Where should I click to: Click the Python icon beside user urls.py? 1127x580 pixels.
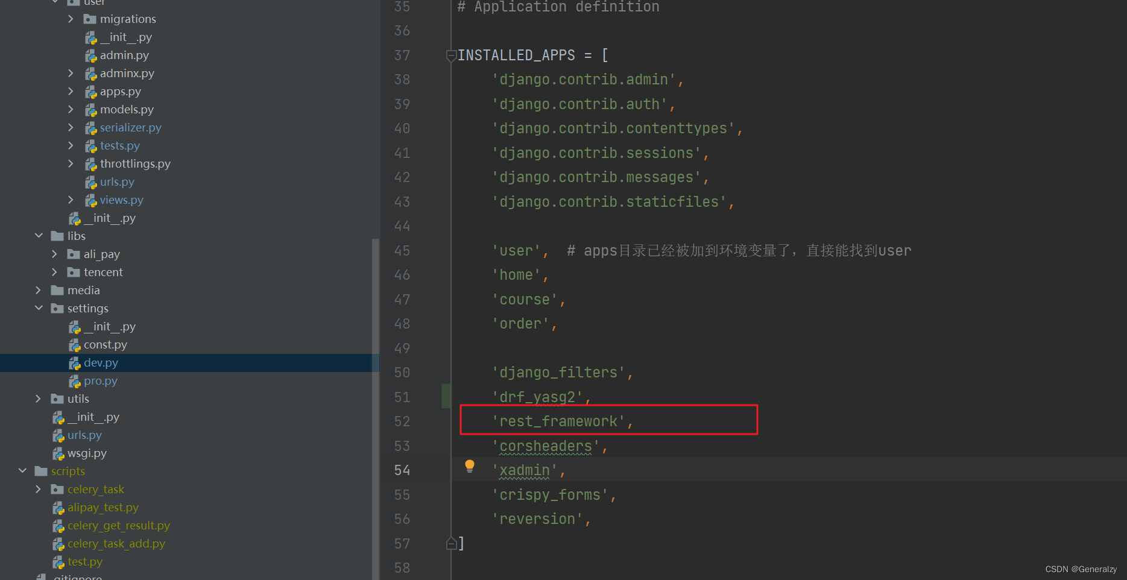pyautogui.click(x=90, y=183)
